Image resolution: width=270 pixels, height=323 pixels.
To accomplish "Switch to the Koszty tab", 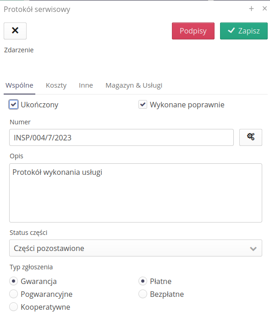I will pos(56,85).
